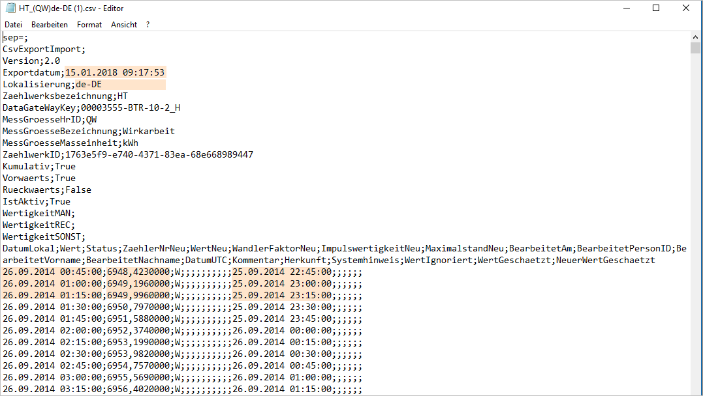Click the scrollbar up arrow
This screenshot has height=396, width=703.
point(695,37)
